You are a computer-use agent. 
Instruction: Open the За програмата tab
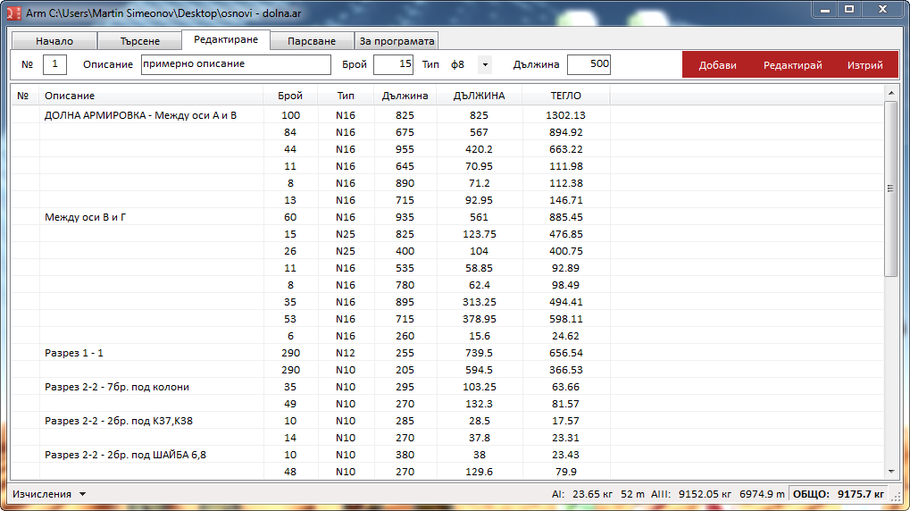click(397, 41)
